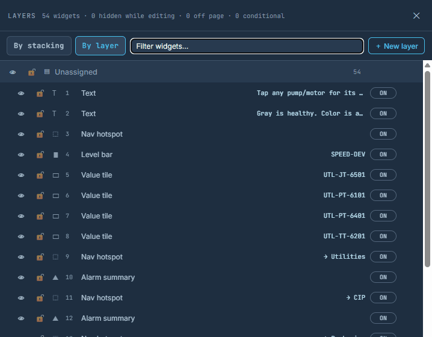This screenshot has height=337, width=432.
Task: Hide widget 3 Nav hotspot eye icon
Action: point(21,134)
